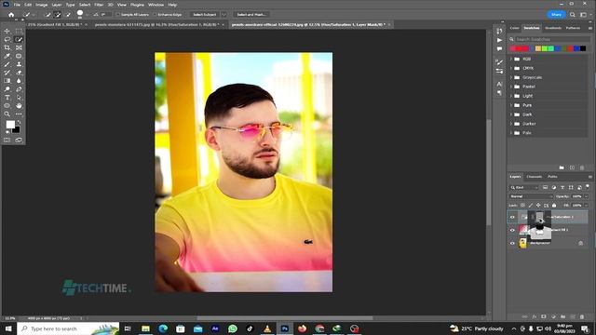596x335 pixels.
Task: Hide the Background layer
Action: 512,243
